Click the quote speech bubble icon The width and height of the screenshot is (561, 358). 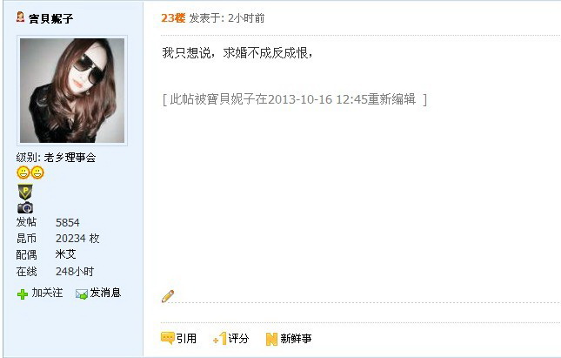(168, 338)
